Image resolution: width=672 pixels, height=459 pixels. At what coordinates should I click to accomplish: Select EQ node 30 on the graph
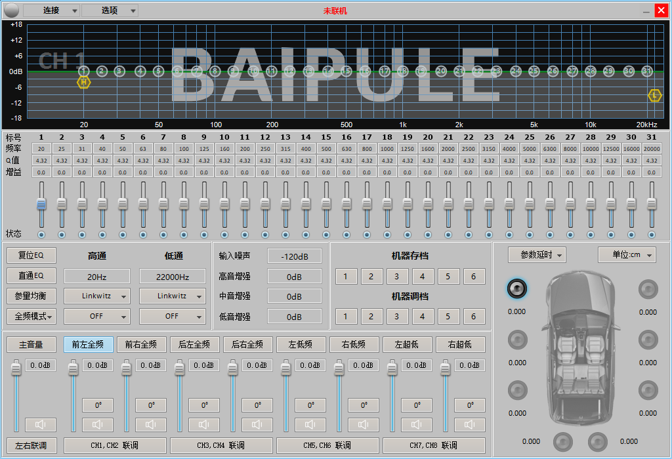point(629,71)
